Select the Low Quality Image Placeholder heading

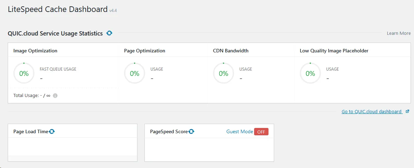[334, 51]
